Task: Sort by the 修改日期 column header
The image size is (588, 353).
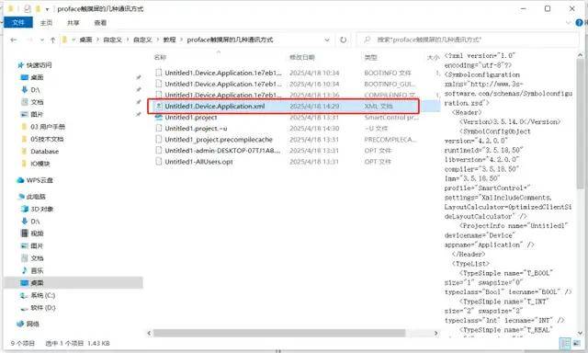Action: 302,57
